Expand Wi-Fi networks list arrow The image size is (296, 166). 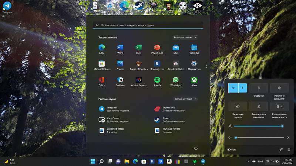point(243,88)
